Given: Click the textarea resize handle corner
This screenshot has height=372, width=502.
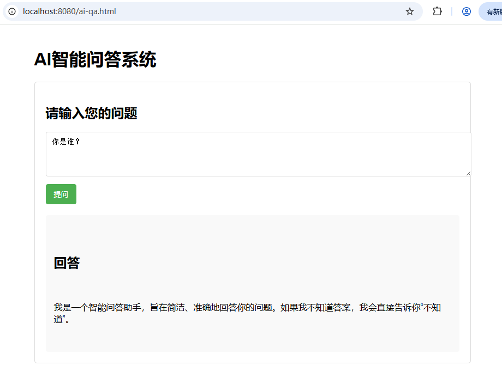Looking at the screenshot, I should coord(468,173).
